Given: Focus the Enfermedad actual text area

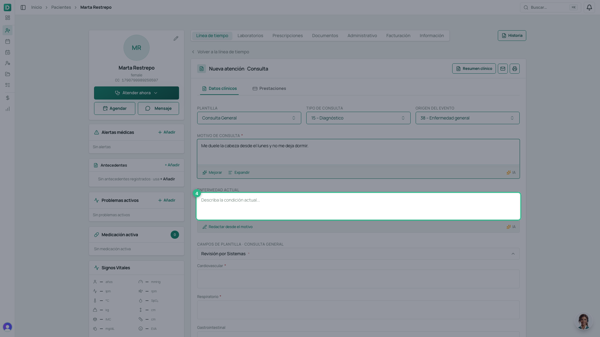Looking at the screenshot, I should 358,206.
